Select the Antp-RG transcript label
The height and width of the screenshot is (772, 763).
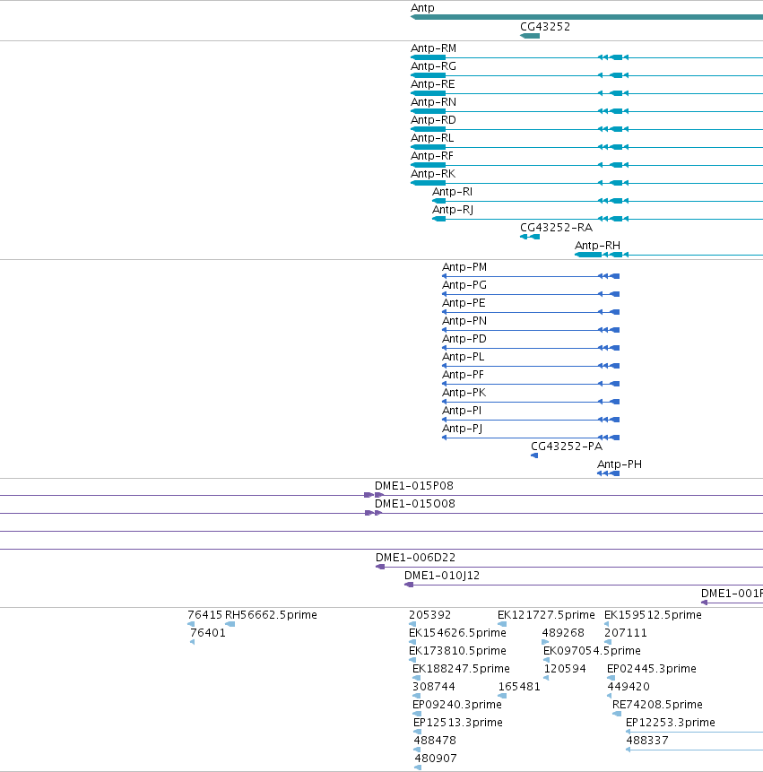[433, 66]
